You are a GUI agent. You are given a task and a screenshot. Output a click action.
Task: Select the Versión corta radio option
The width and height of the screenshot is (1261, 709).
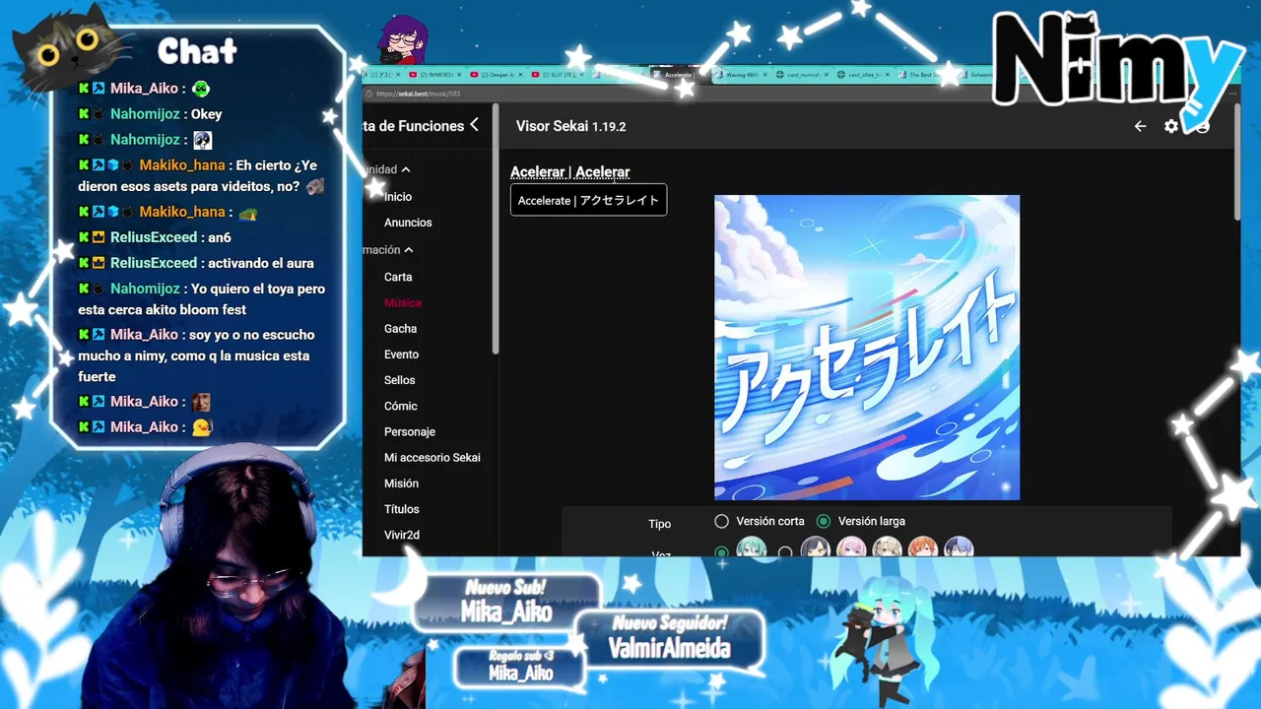click(x=722, y=521)
